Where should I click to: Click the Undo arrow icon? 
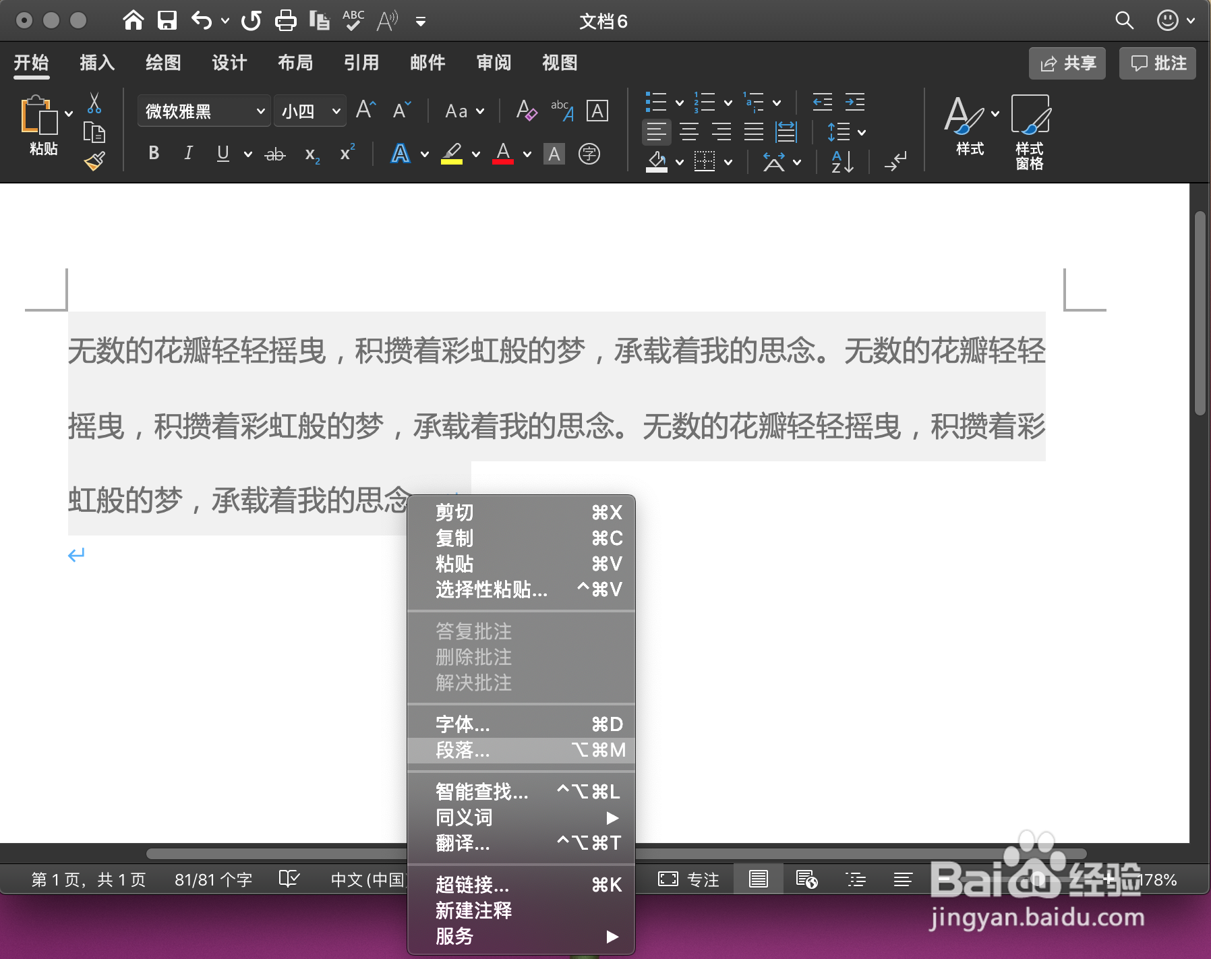[200, 20]
